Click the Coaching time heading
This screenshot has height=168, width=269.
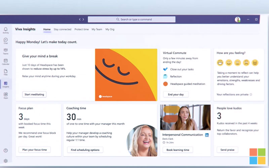[76, 108]
